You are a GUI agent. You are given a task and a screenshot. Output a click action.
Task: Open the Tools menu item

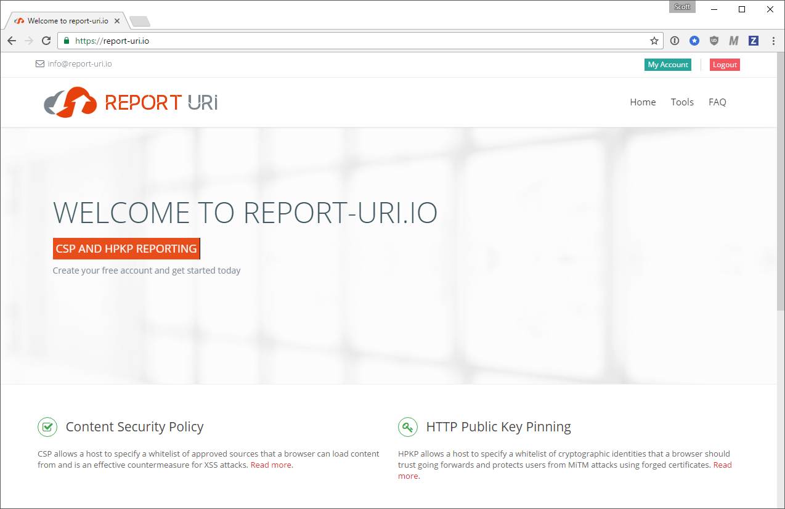681,102
